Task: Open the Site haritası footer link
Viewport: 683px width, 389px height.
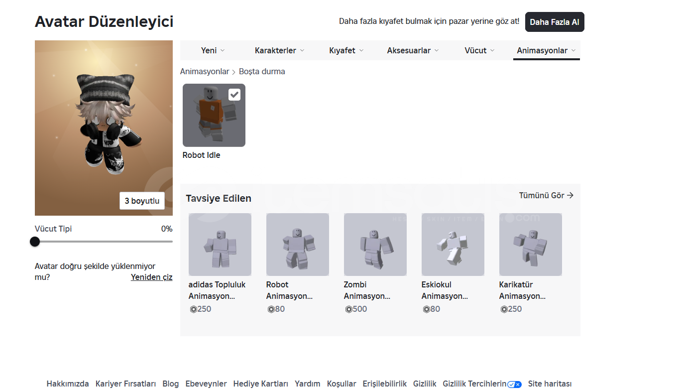Action: (x=550, y=384)
